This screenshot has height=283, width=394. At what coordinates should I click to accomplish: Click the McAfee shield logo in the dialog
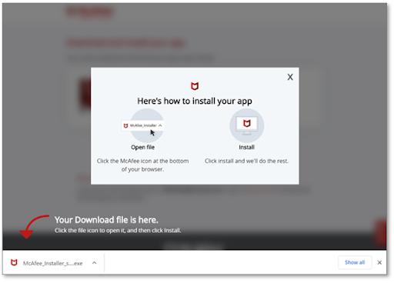195,86
